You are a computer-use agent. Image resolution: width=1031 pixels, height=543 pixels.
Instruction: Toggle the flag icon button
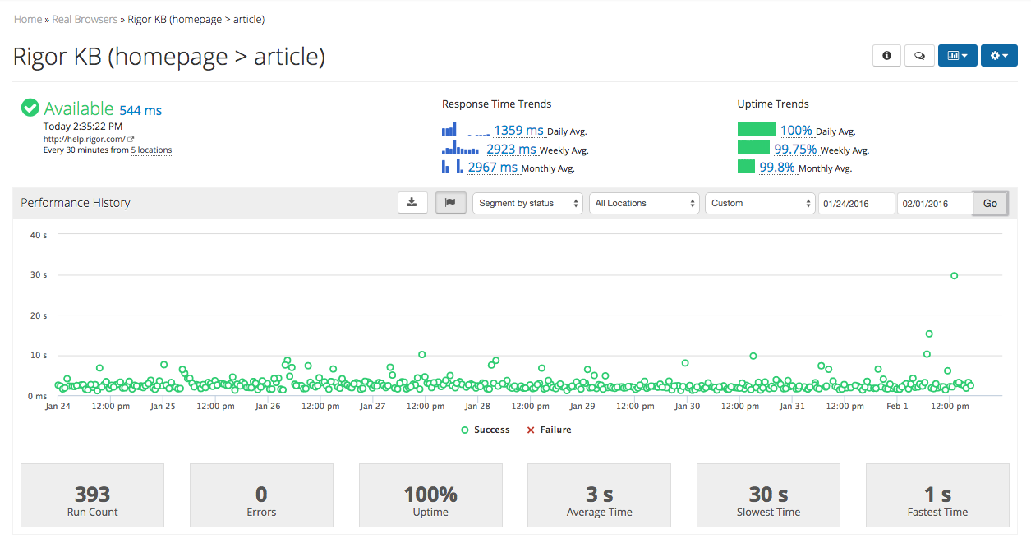pyautogui.click(x=451, y=203)
